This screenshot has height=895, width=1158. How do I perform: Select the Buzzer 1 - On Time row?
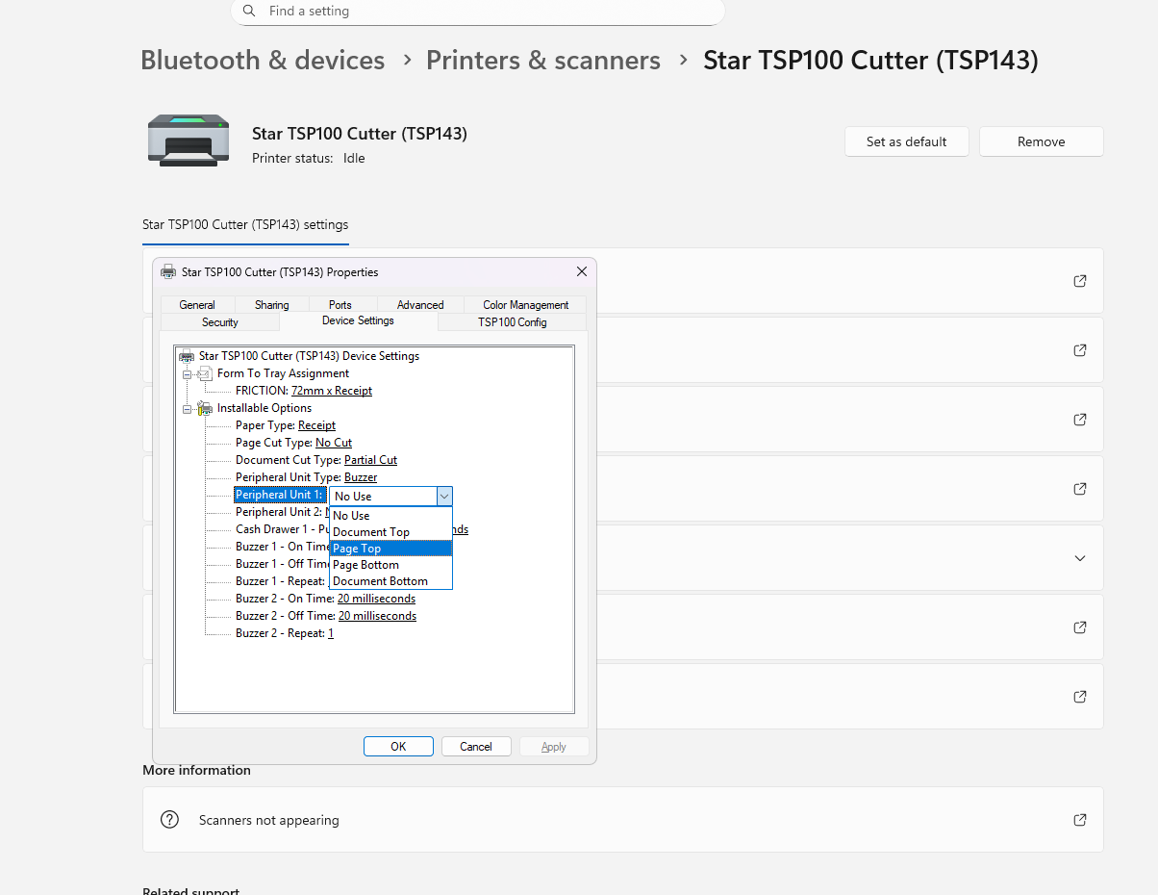click(x=282, y=547)
